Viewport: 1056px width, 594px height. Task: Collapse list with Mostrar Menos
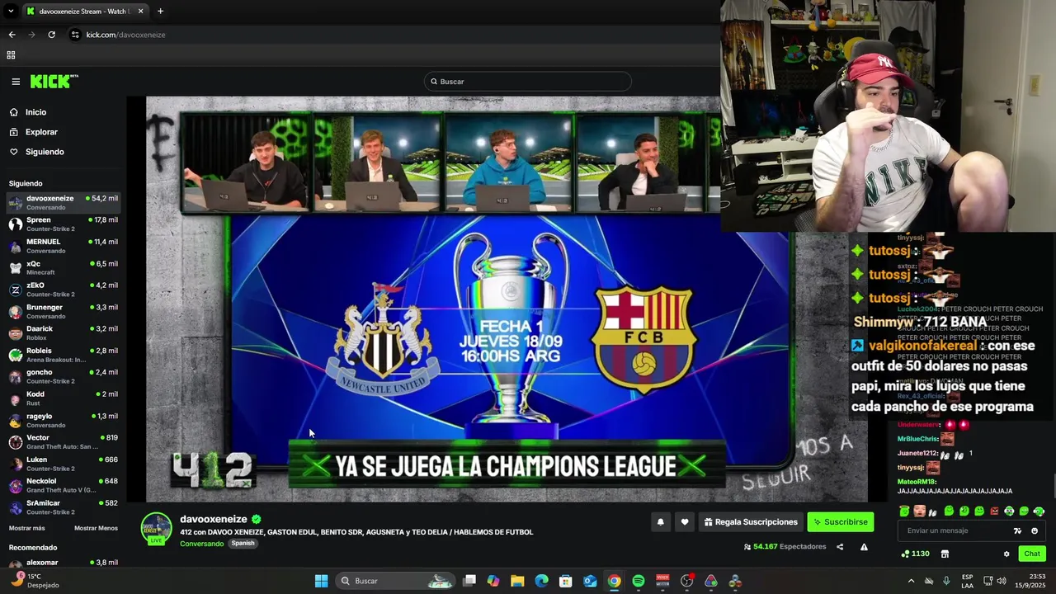(96, 528)
